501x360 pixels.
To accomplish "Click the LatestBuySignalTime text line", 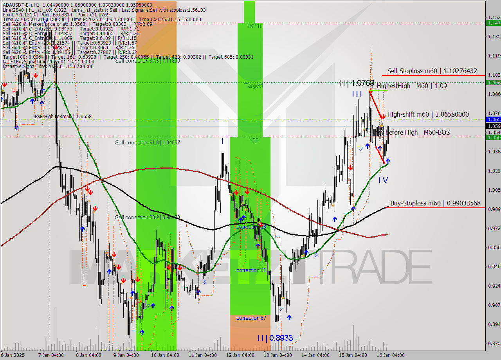I will [x=48, y=61].
